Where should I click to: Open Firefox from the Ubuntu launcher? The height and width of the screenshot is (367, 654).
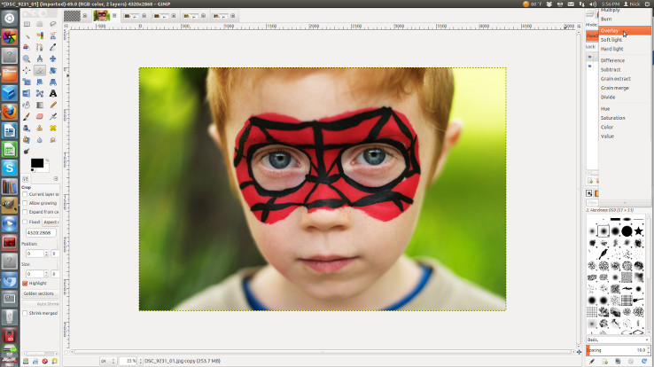(9, 112)
